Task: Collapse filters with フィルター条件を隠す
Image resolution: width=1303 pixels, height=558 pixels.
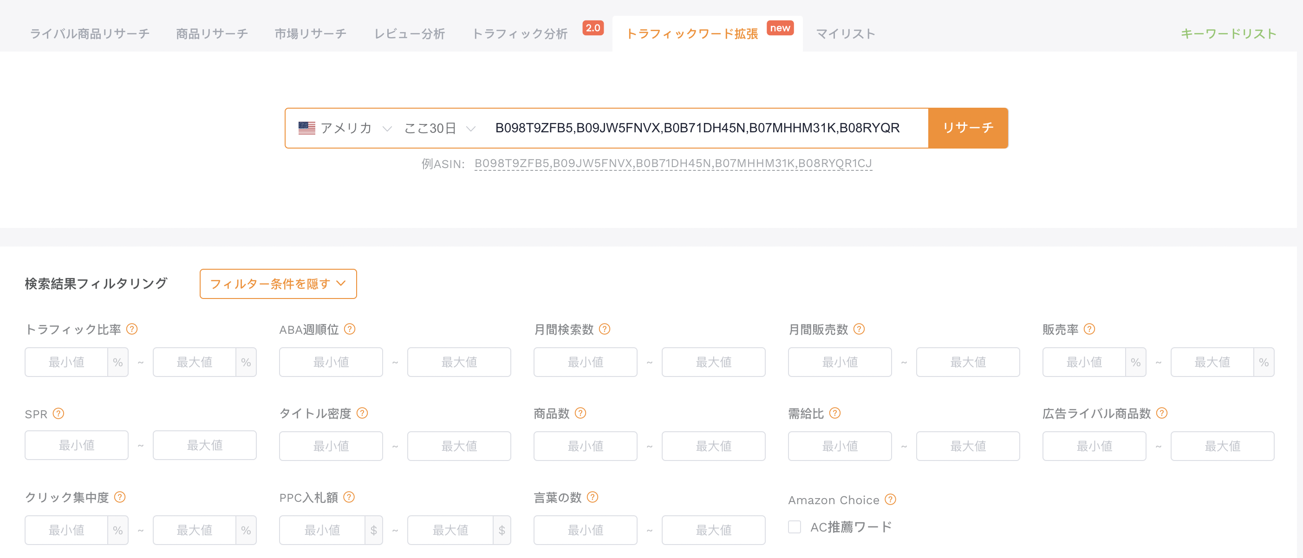Action: tap(278, 284)
